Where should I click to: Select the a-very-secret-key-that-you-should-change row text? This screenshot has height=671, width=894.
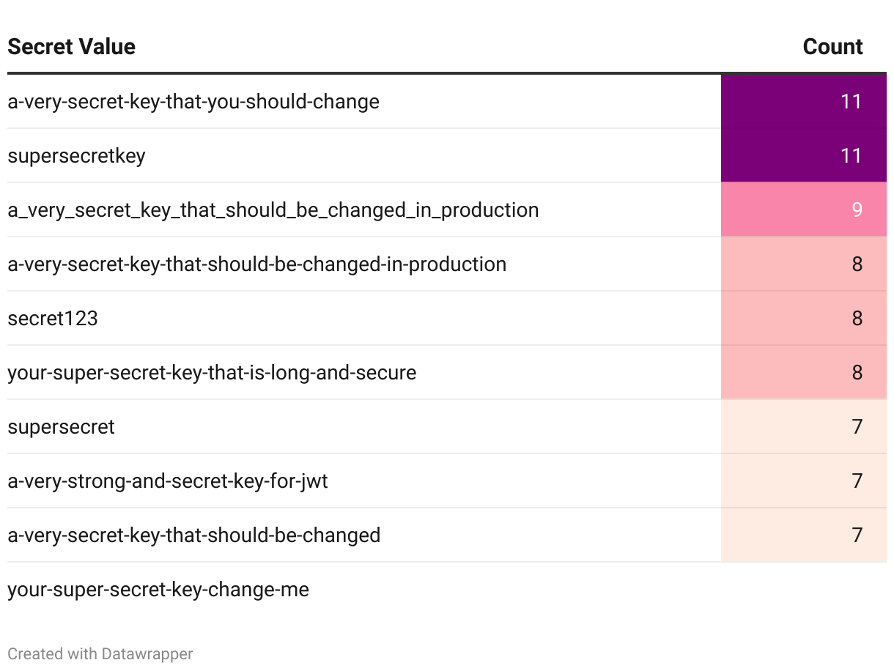[193, 101]
